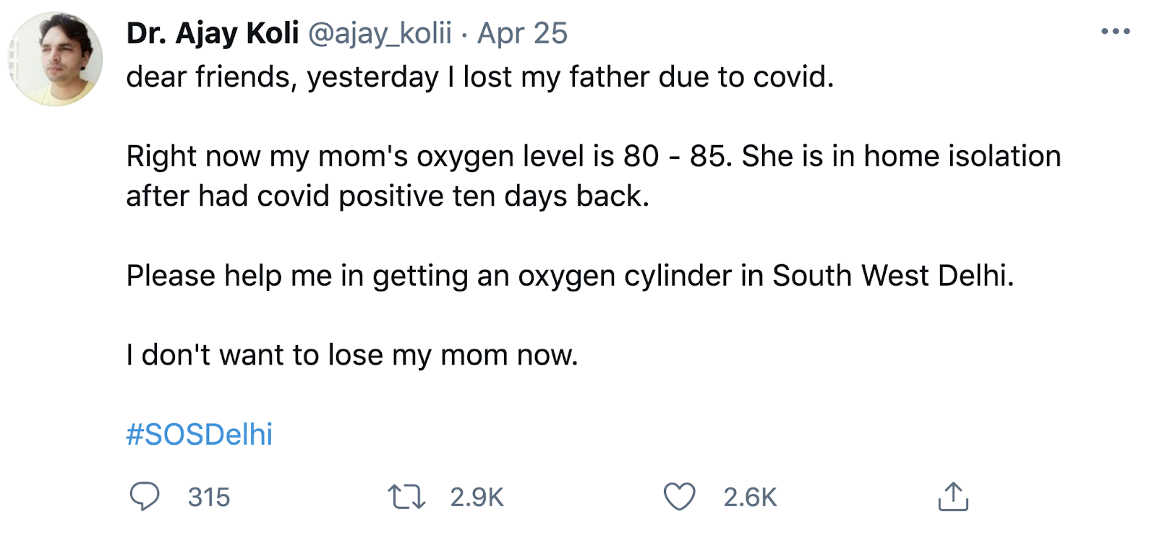Click the words "South West Delhi"

pyautogui.click(x=892, y=276)
